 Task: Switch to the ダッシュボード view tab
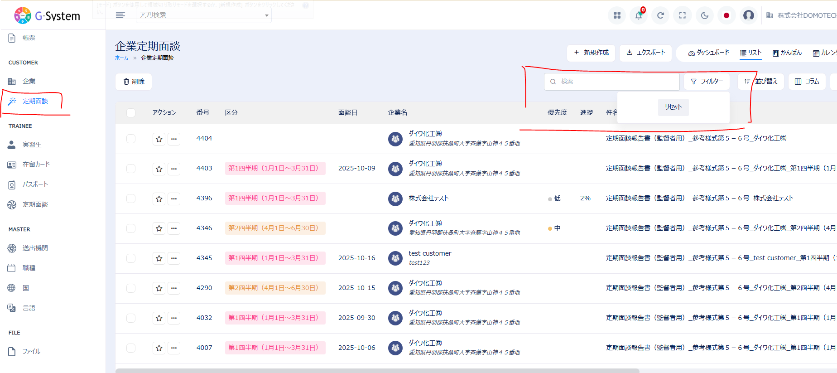pyautogui.click(x=709, y=53)
